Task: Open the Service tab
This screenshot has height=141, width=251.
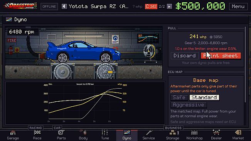Action: click(148, 135)
